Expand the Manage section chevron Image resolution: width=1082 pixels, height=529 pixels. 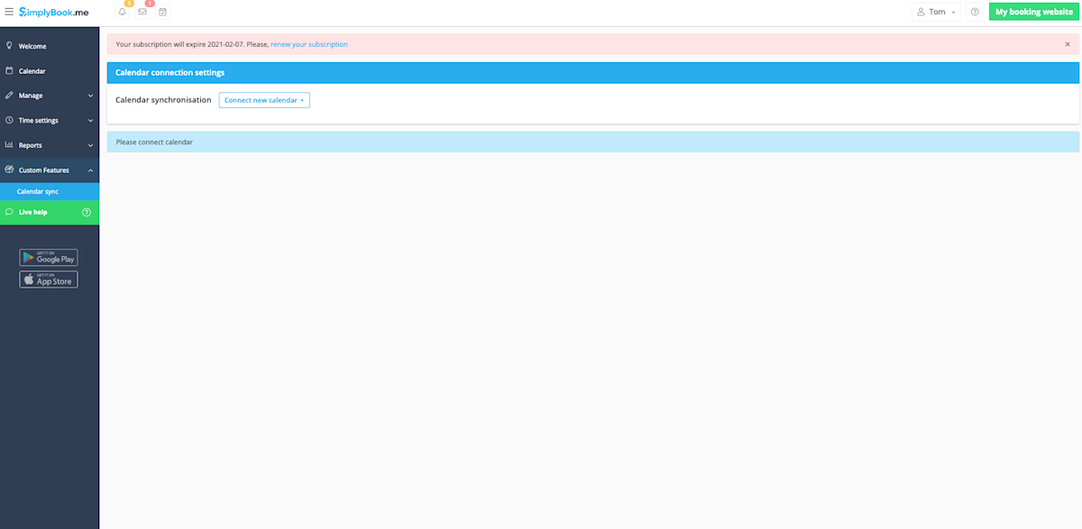(89, 95)
